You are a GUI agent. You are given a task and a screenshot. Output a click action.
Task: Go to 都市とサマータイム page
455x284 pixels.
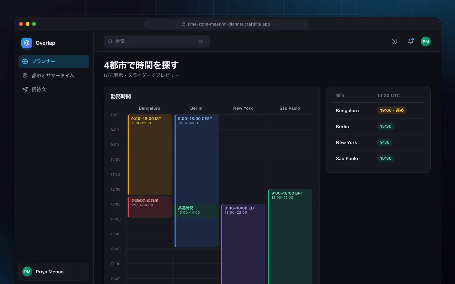click(x=54, y=76)
